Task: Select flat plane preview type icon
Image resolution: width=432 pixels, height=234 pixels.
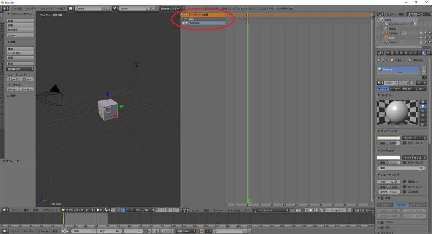Action: [423, 102]
